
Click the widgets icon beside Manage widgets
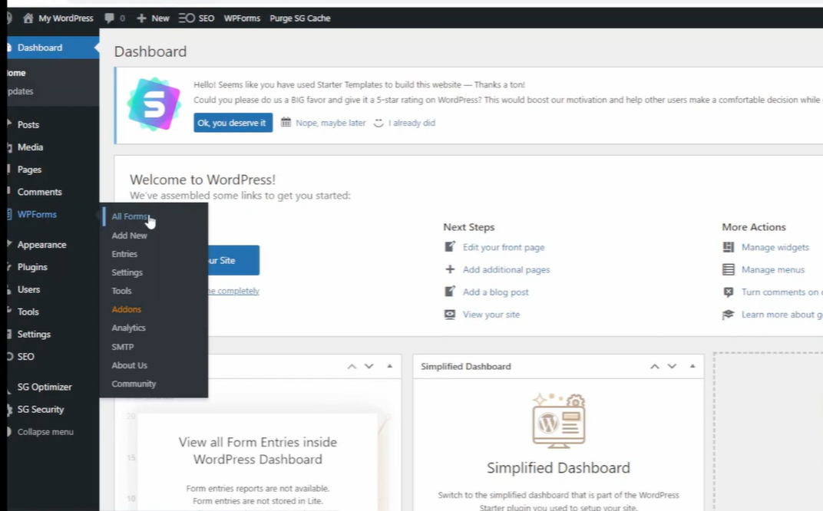(x=729, y=246)
